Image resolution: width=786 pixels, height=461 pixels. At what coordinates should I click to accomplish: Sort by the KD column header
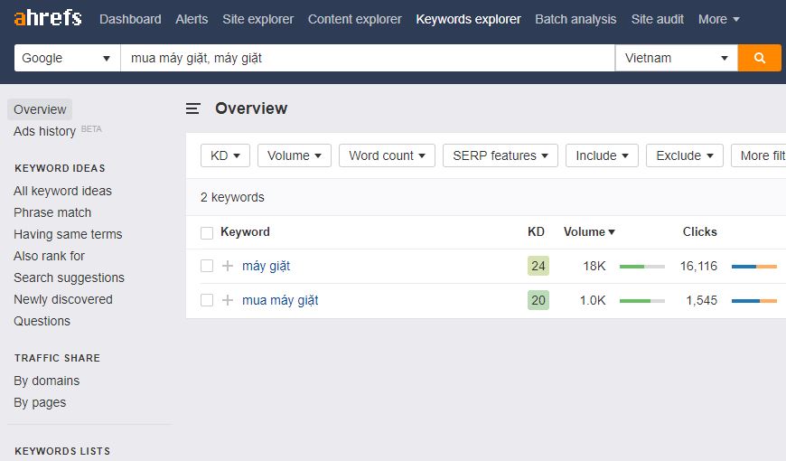click(x=536, y=231)
